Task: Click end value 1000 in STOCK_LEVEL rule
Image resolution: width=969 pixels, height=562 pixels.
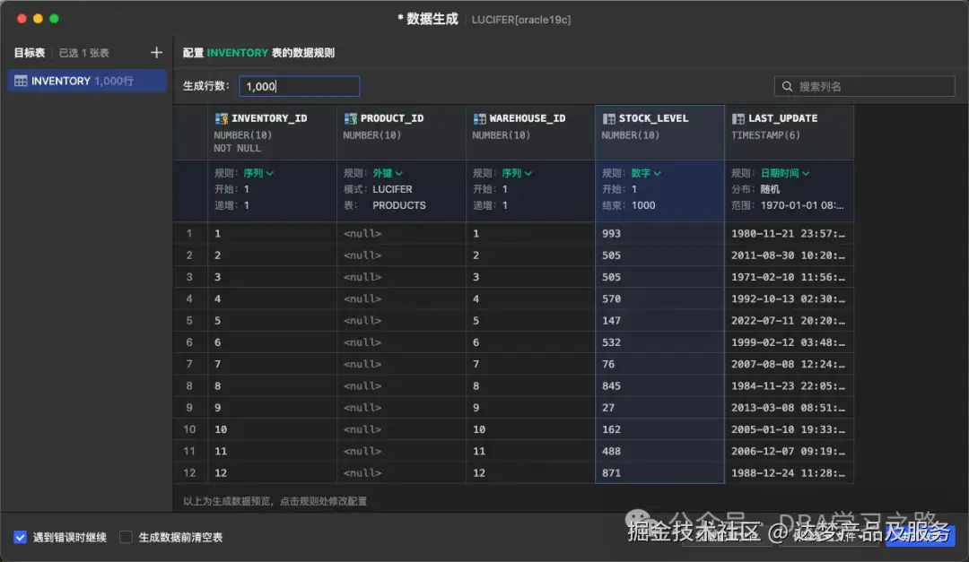Action: [643, 205]
